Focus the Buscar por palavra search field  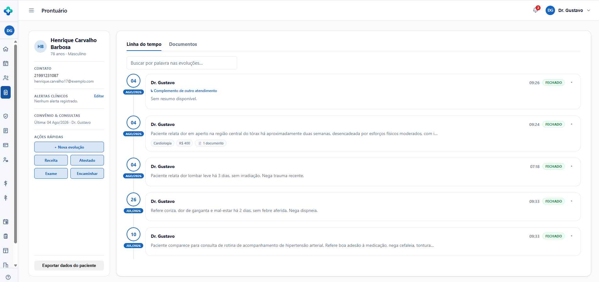point(182,63)
